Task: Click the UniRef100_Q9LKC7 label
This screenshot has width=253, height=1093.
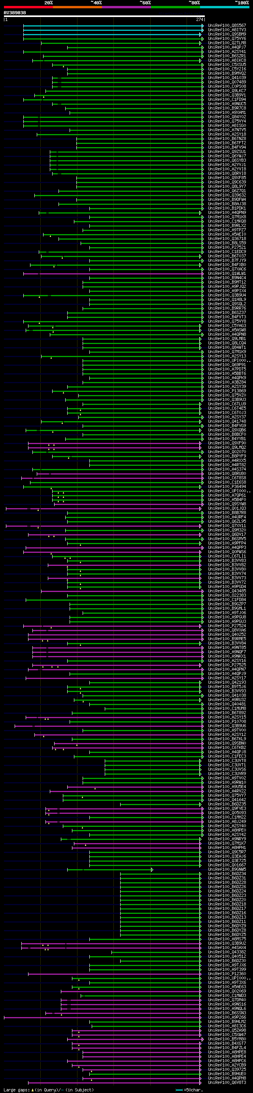Action: pyautogui.click(x=227, y=91)
